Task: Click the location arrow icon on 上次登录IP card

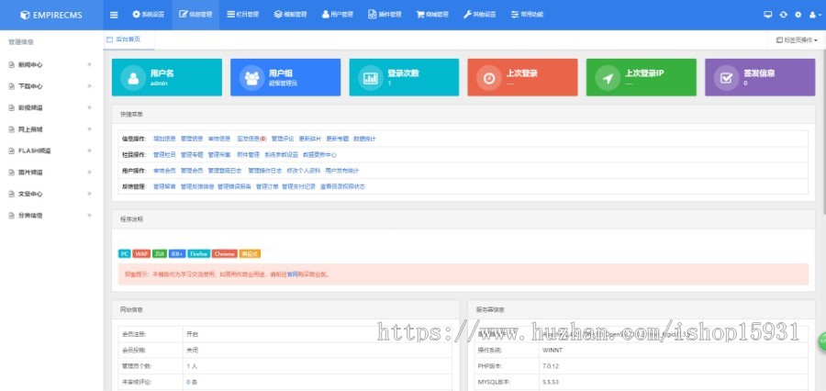Action: [608, 78]
